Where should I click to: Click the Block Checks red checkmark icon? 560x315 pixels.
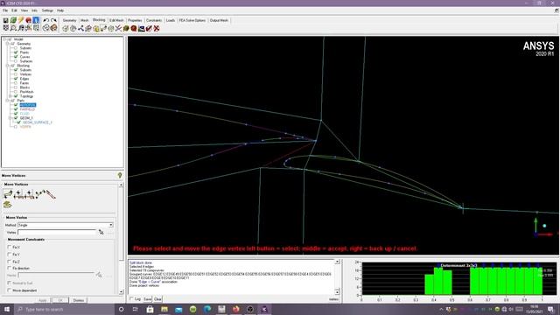149,28
